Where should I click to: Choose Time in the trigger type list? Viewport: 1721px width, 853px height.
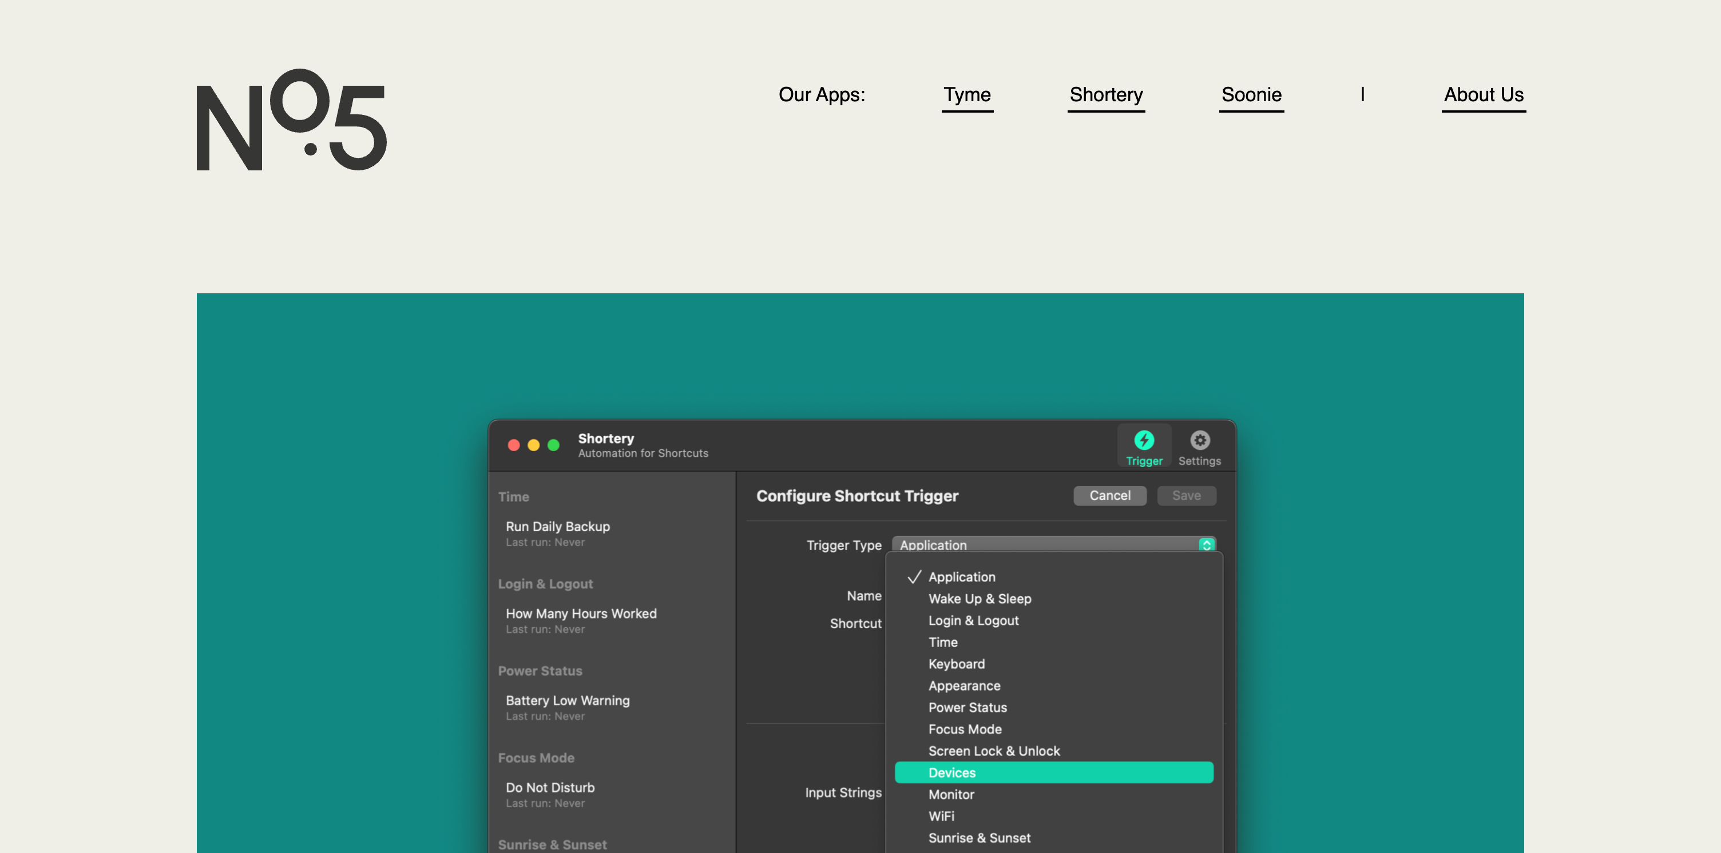coord(1053,642)
